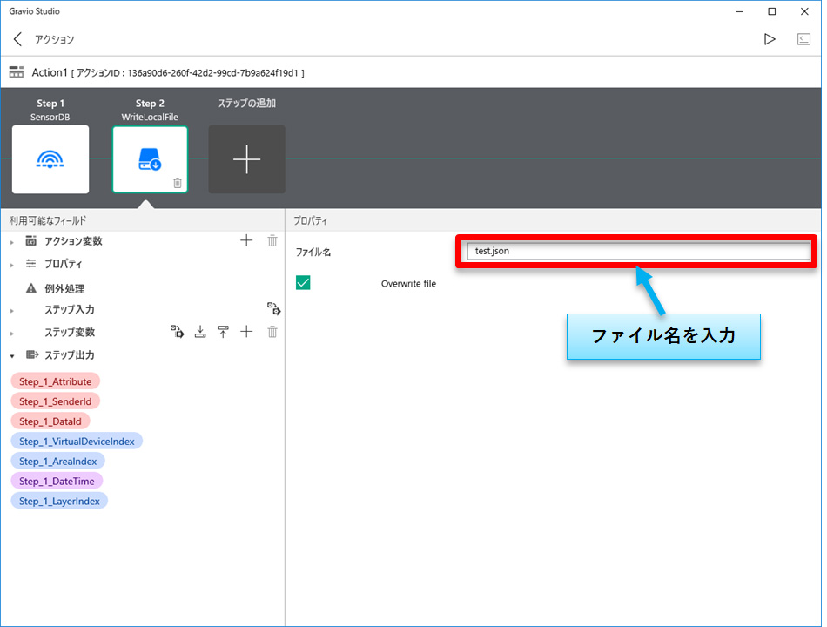Screen dimensions: 827x627
Task: Click the アクション変数 calendar-like icon
Action: coord(31,240)
